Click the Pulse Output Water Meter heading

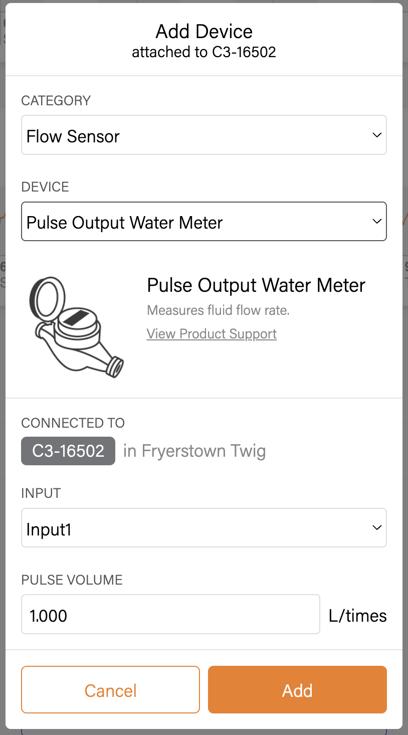coord(256,285)
